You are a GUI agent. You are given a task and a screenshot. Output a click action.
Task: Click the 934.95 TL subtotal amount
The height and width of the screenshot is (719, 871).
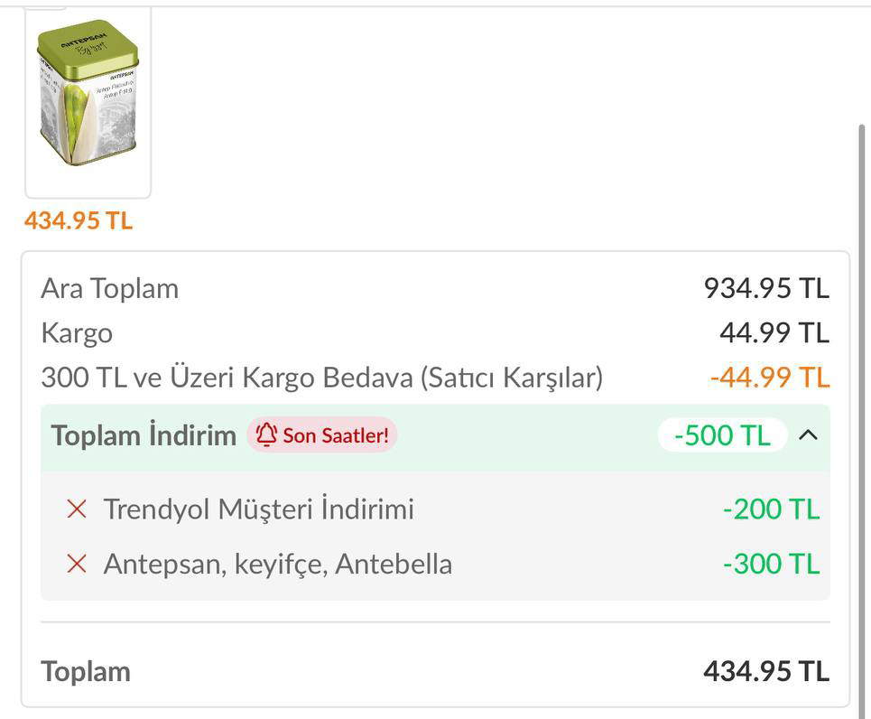tap(766, 288)
